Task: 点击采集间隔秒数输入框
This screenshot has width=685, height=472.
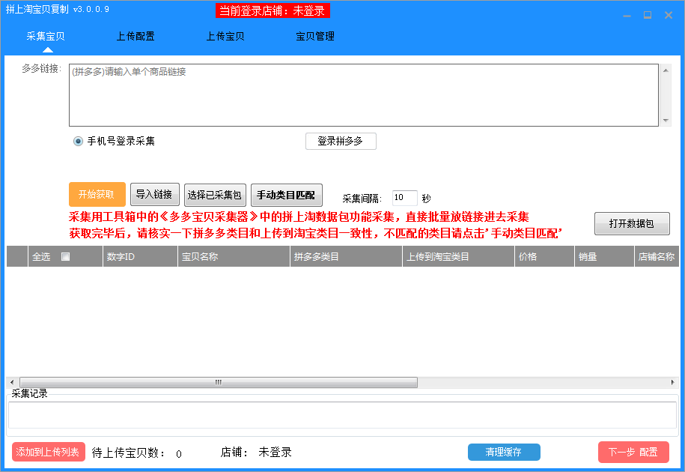Action: 404,198
